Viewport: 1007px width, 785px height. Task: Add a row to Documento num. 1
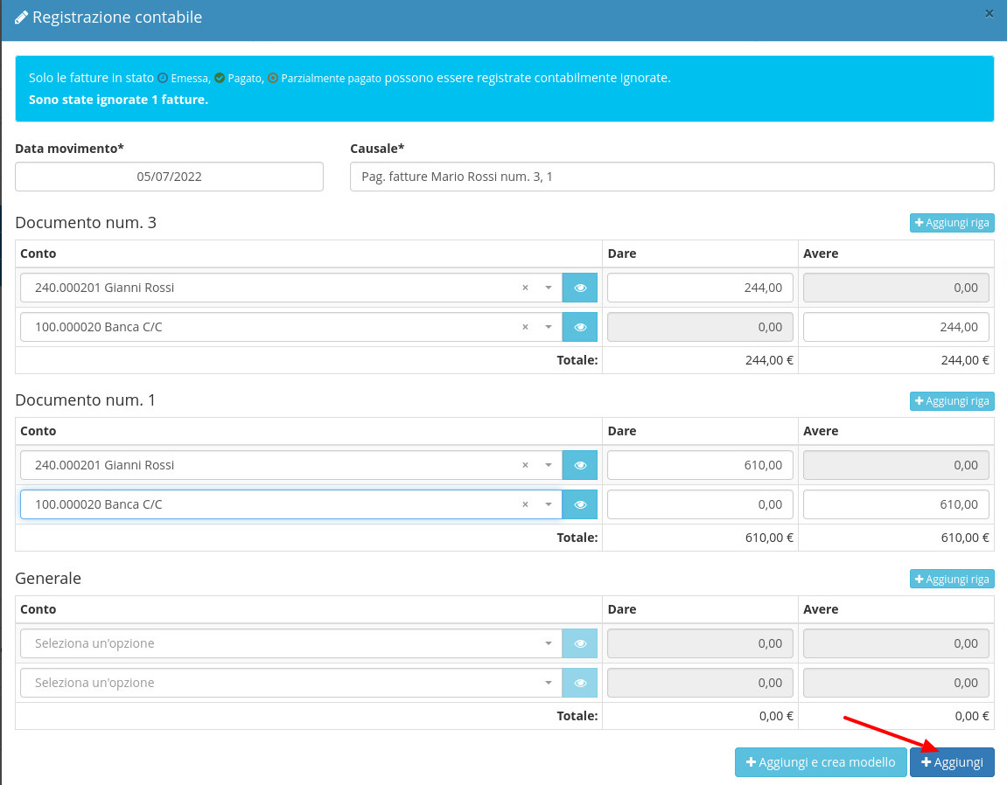[952, 400]
